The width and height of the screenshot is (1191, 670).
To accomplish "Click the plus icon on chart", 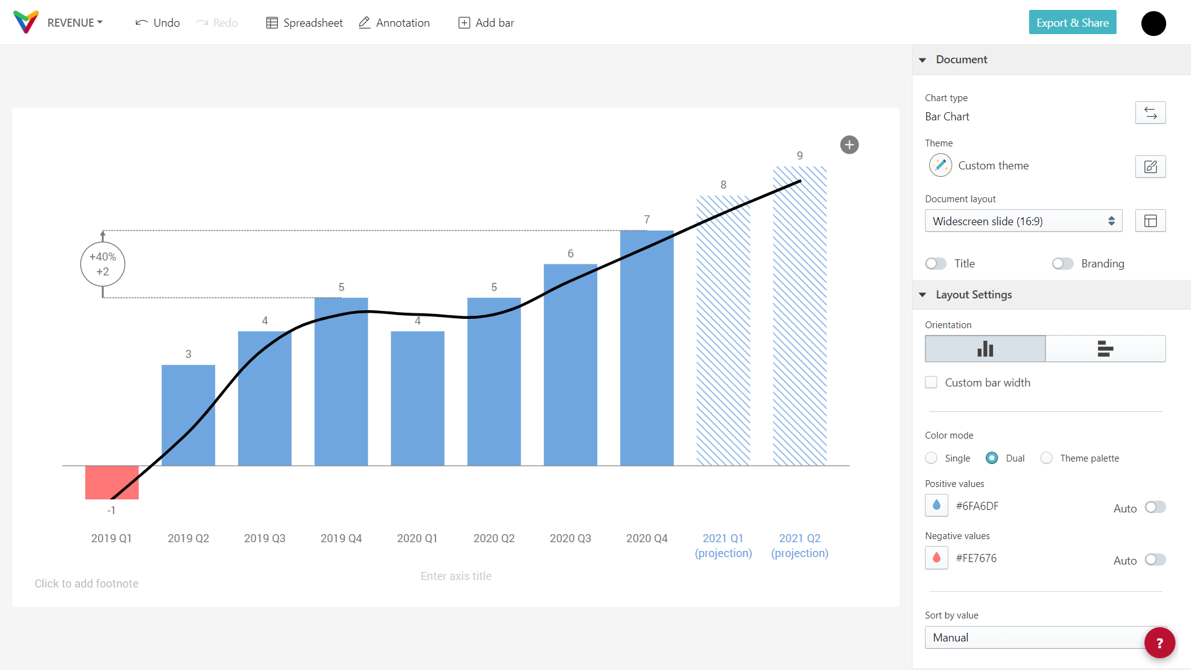I will pyautogui.click(x=849, y=145).
